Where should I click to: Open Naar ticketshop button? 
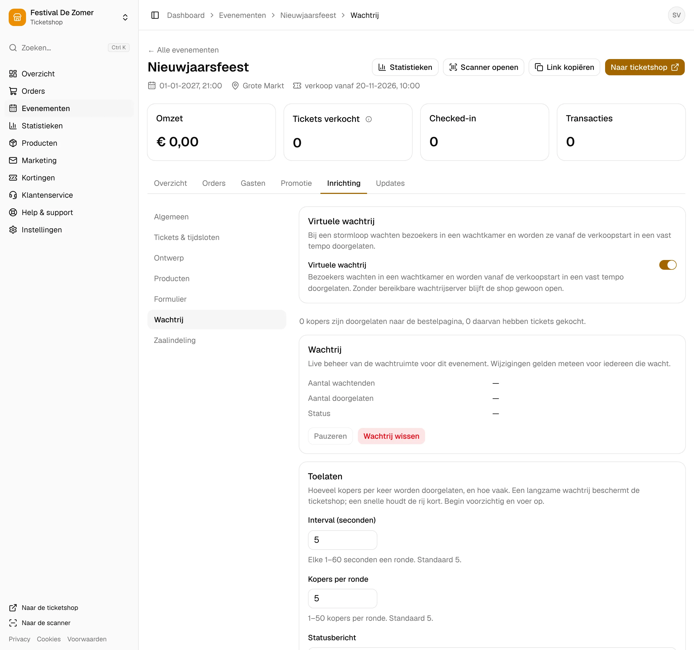[x=644, y=67]
